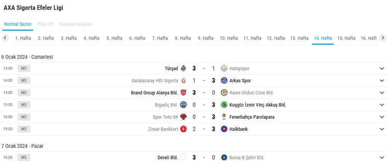Click the Brand Group Alanya Bld. logo
Viewport: 387px width, 163px height.
[184, 93]
